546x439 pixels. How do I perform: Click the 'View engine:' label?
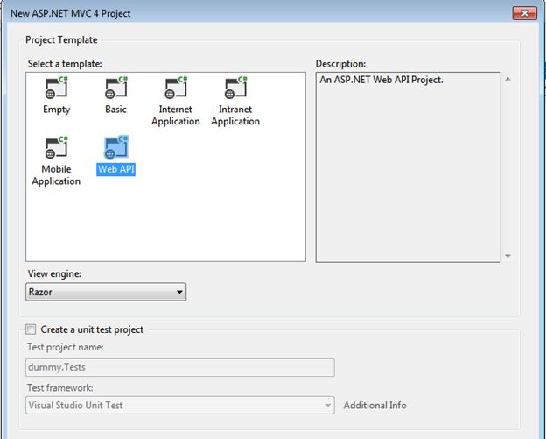[54, 273]
